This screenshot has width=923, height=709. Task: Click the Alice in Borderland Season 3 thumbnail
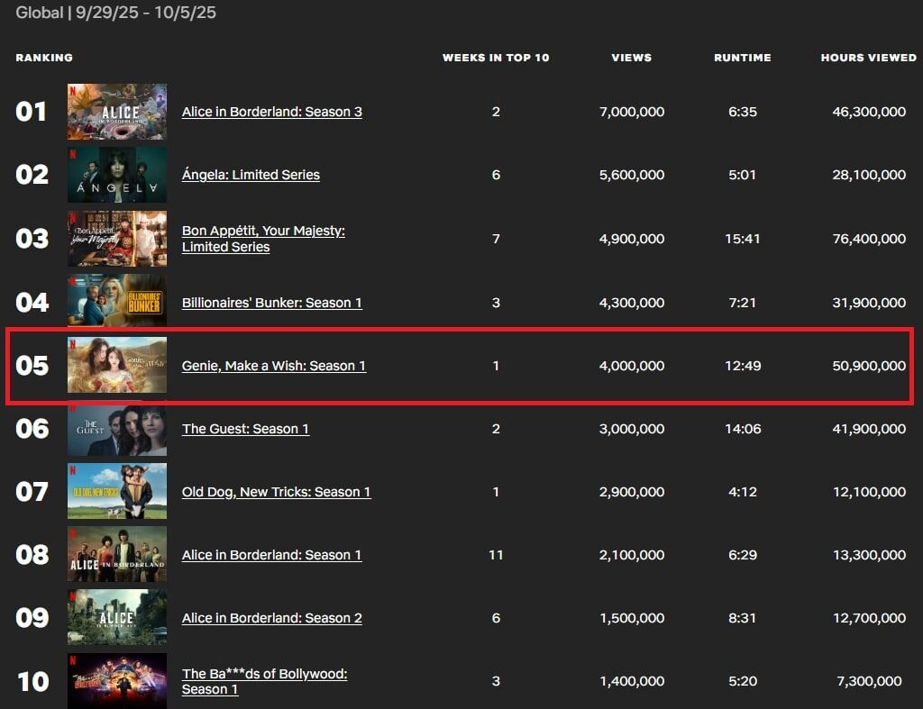(x=116, y=111)
